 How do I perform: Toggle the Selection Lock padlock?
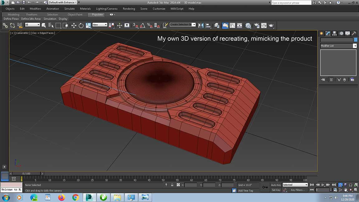point(172,185)
